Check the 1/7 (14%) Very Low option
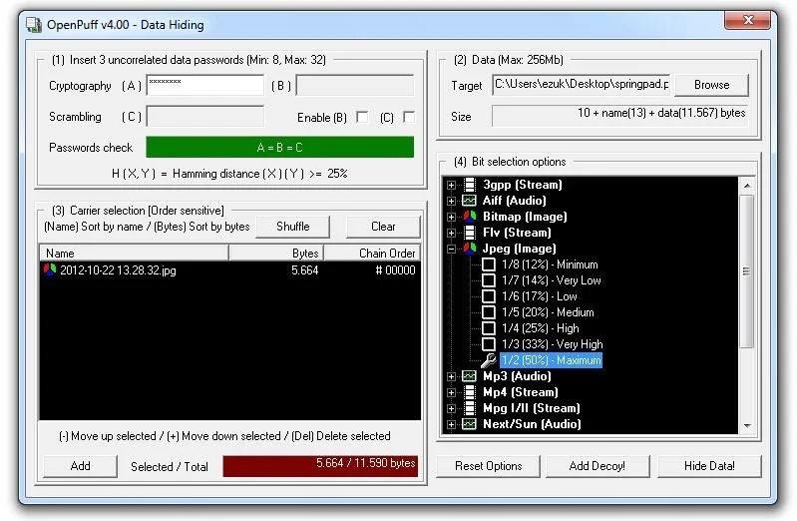Image resolution: width=797 pixels, height=521 pixels. tap(489, 280)
